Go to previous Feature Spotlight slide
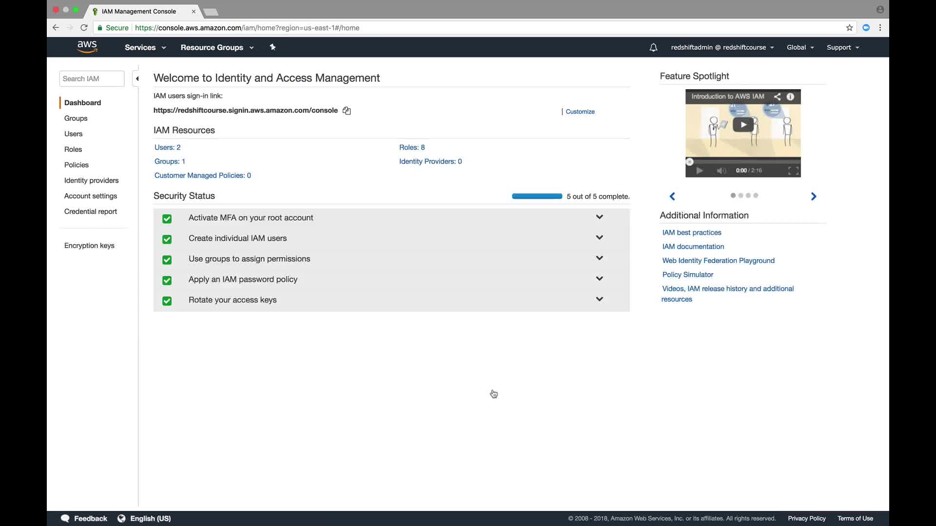 click(x=672, y=196)
